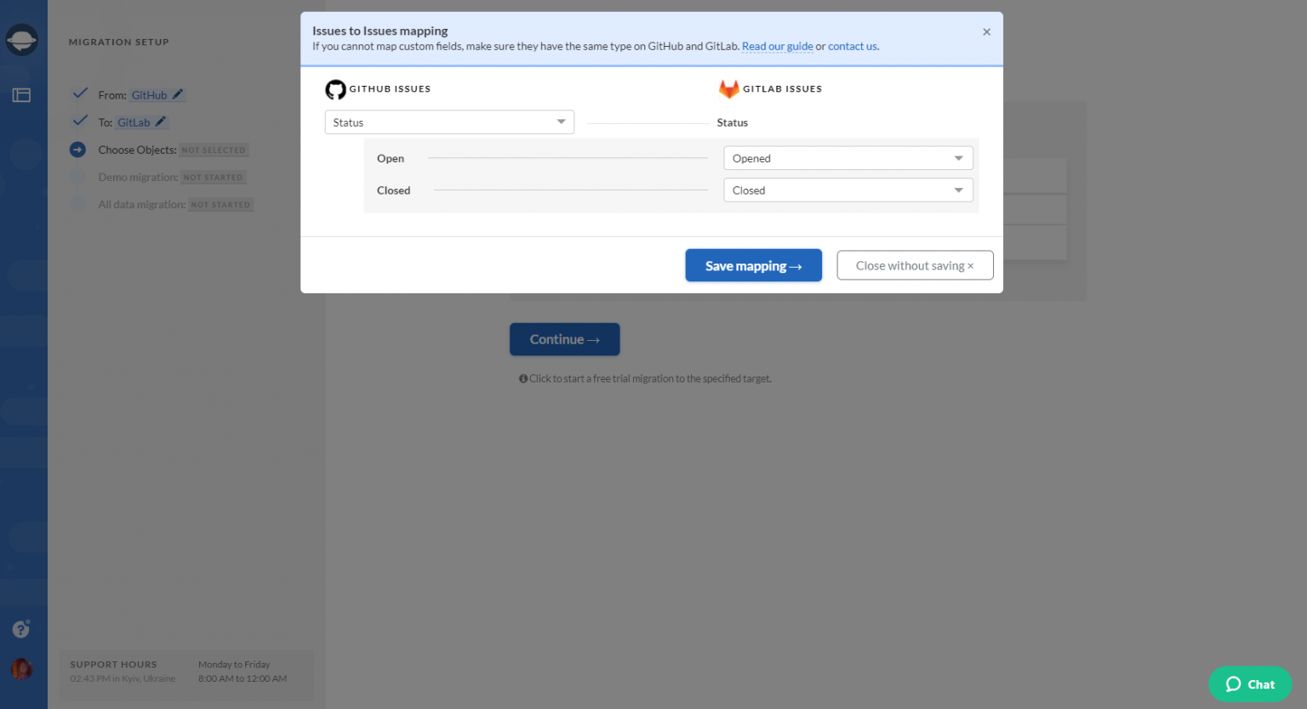Open the Closed status dropdown for GitLab
This screenshot has width=1307, height=709.
coord(847,190)
